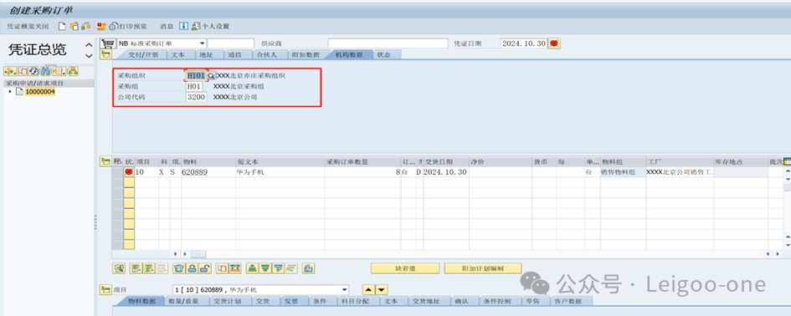Viewport: 791px width, 316px height.
Task: Click the delete item trash icon
Action: point(178,268)
